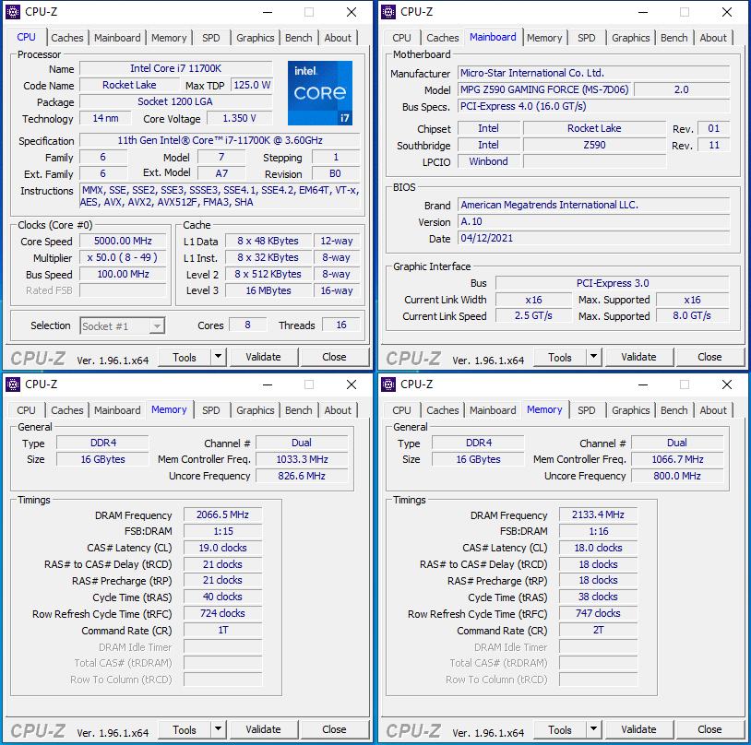Select SPD tab in the Mainboard window
751x745 pixels.
[x=586, y=38]
